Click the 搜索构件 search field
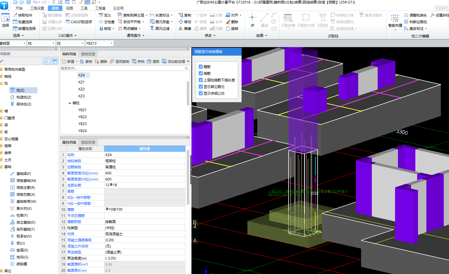 tap(124, 68)
